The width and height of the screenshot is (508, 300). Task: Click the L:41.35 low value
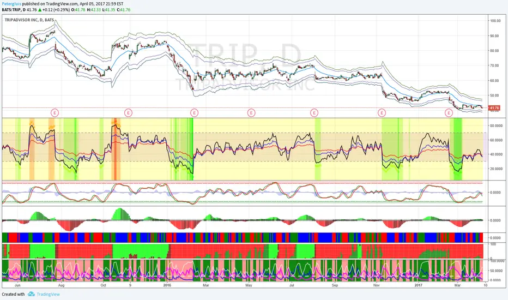(108, 10)
